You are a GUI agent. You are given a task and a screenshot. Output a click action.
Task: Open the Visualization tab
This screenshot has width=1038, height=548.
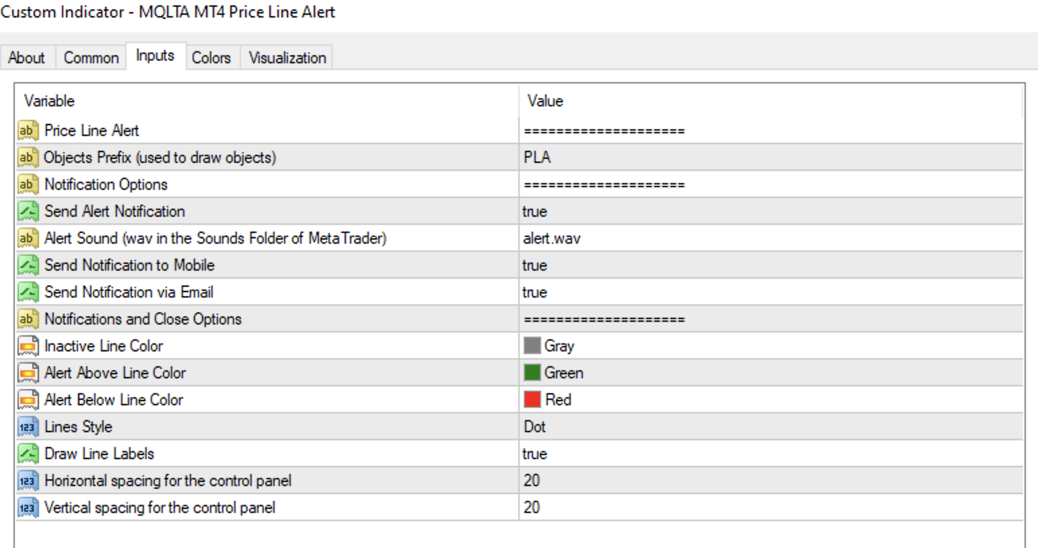tap(287, 58)
